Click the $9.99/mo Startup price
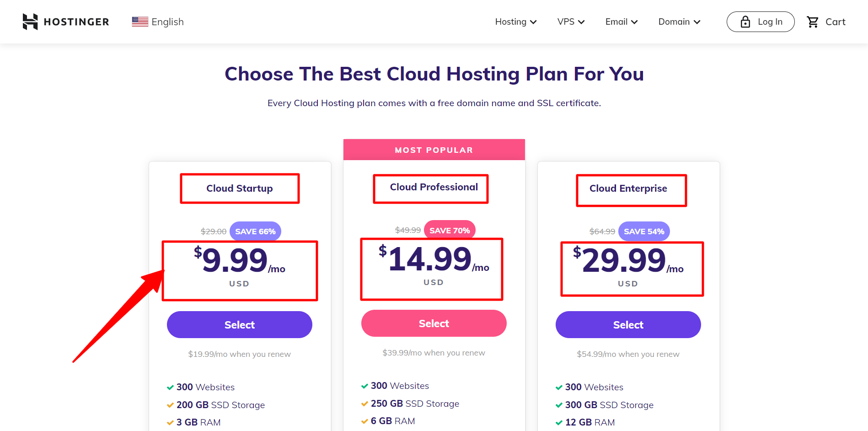868x431 pixels. [239, 261]
